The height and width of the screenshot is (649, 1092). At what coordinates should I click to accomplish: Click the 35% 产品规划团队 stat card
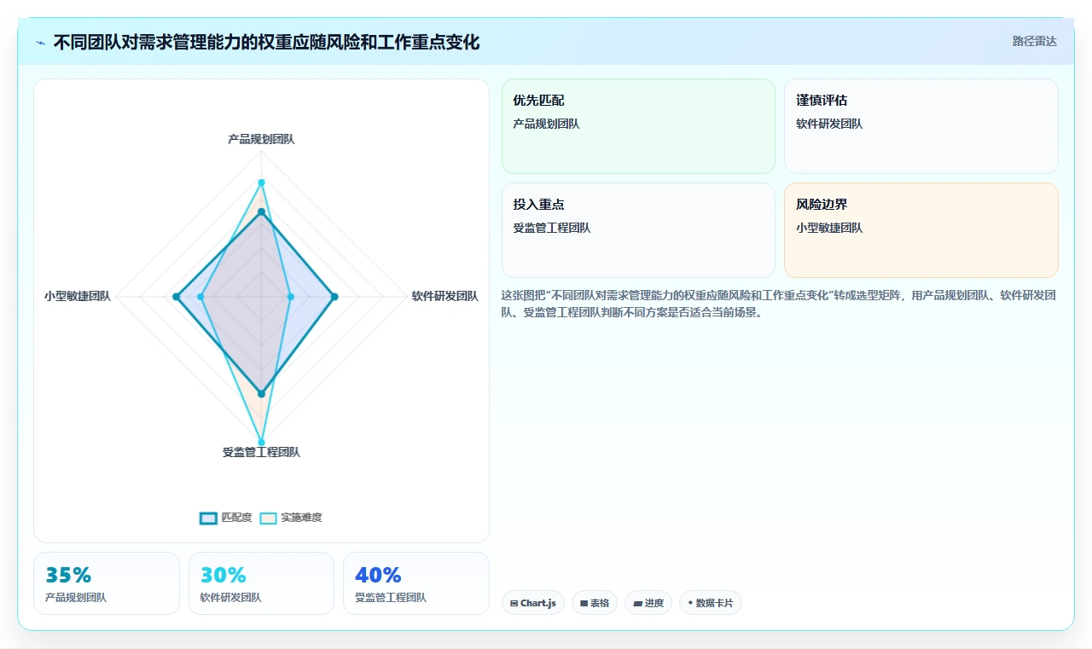[107, 583]
